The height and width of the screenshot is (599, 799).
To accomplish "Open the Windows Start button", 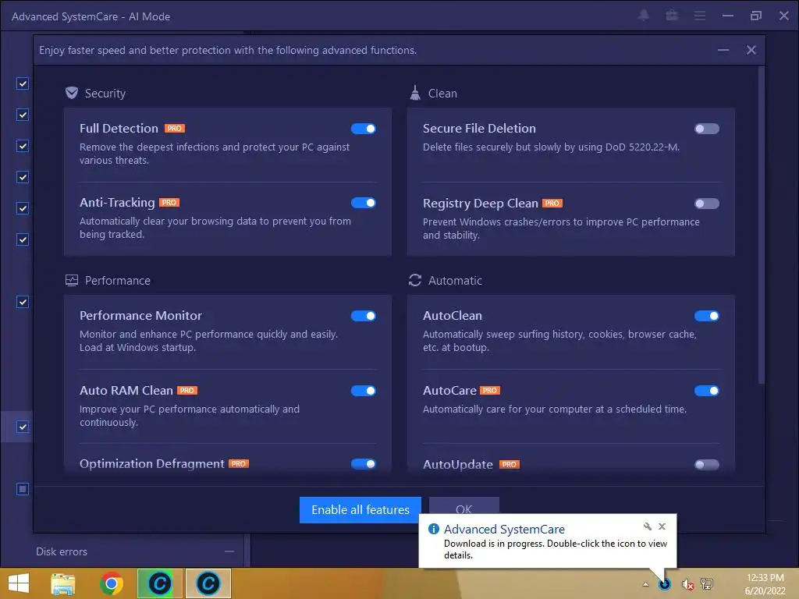I will [19, 583].
